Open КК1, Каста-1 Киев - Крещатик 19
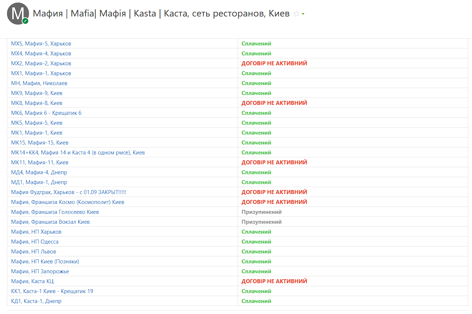The height and width of the screenshot is (314, 472). pos(52,291)
